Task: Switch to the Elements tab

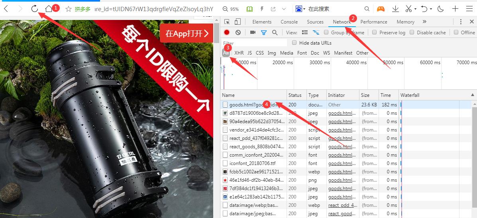Action: coord(262,22)
